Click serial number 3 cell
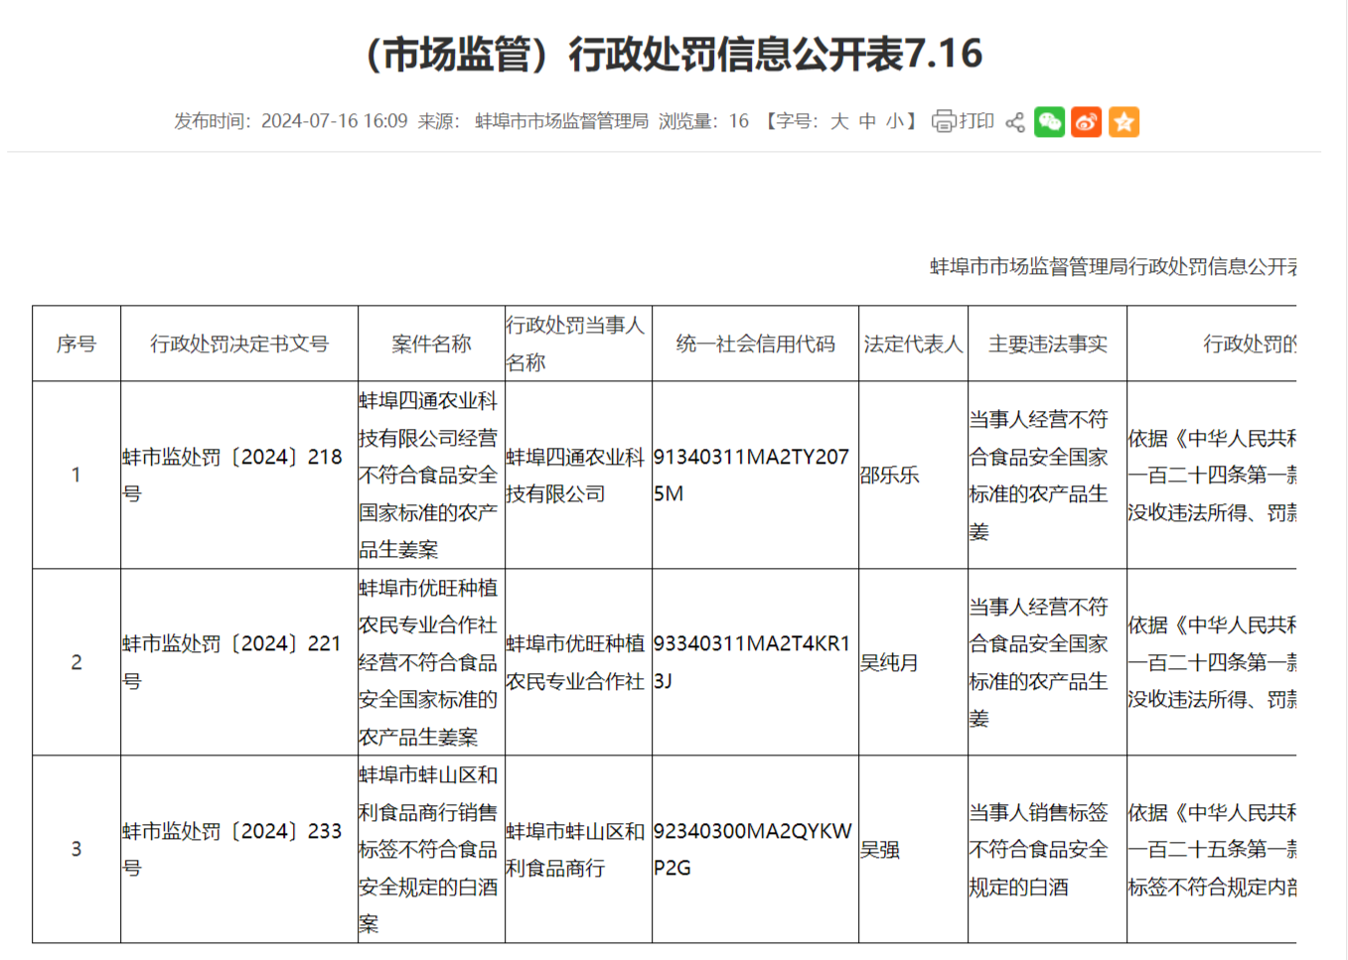This screenshot has width=1348, height=960. (76, 849)
